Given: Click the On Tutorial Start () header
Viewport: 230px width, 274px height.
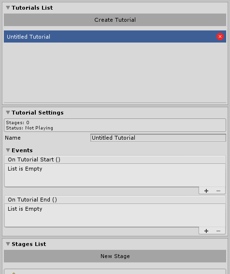Looking at the screenshot, I should [115, 159].
